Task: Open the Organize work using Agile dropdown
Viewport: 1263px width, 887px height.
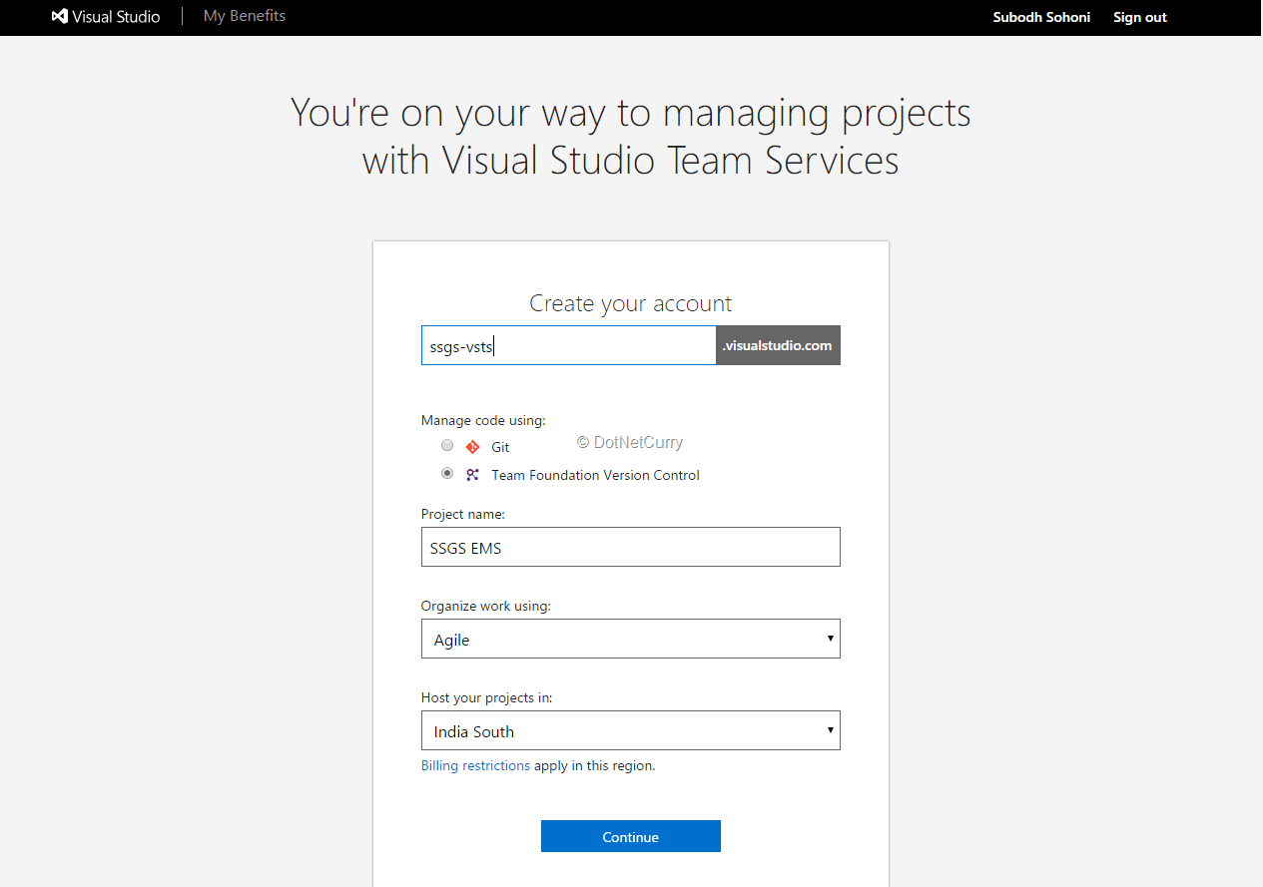Action: point(631,639)
